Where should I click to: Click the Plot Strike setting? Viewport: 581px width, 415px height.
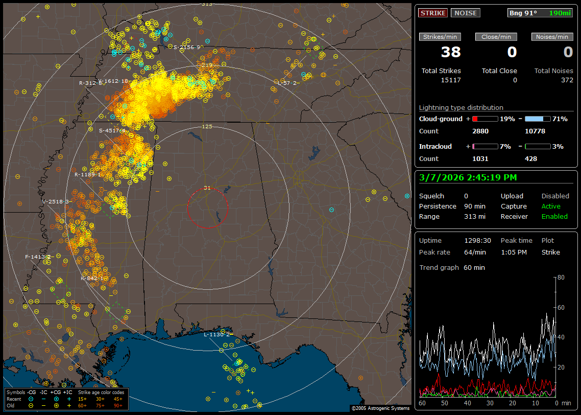550,252
